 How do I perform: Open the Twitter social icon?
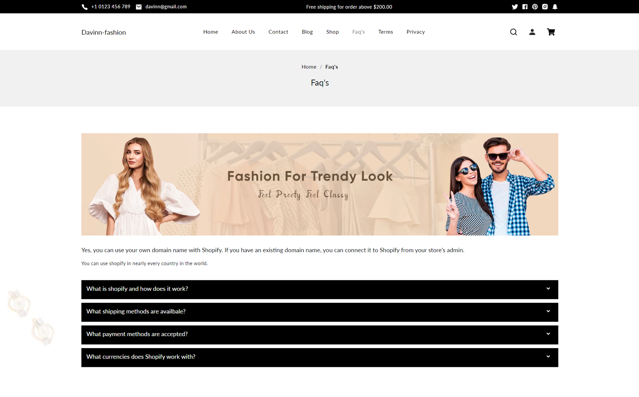pyautogui.click(x=515, y=7)
